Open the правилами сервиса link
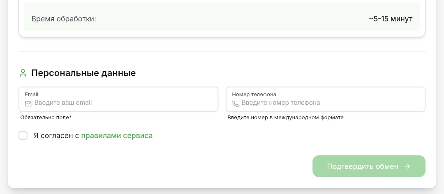The height and width of the screenshot is (194, 444). (x=117, y=136)
